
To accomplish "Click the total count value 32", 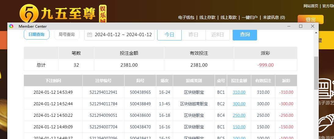I will (x=76, y=65).
